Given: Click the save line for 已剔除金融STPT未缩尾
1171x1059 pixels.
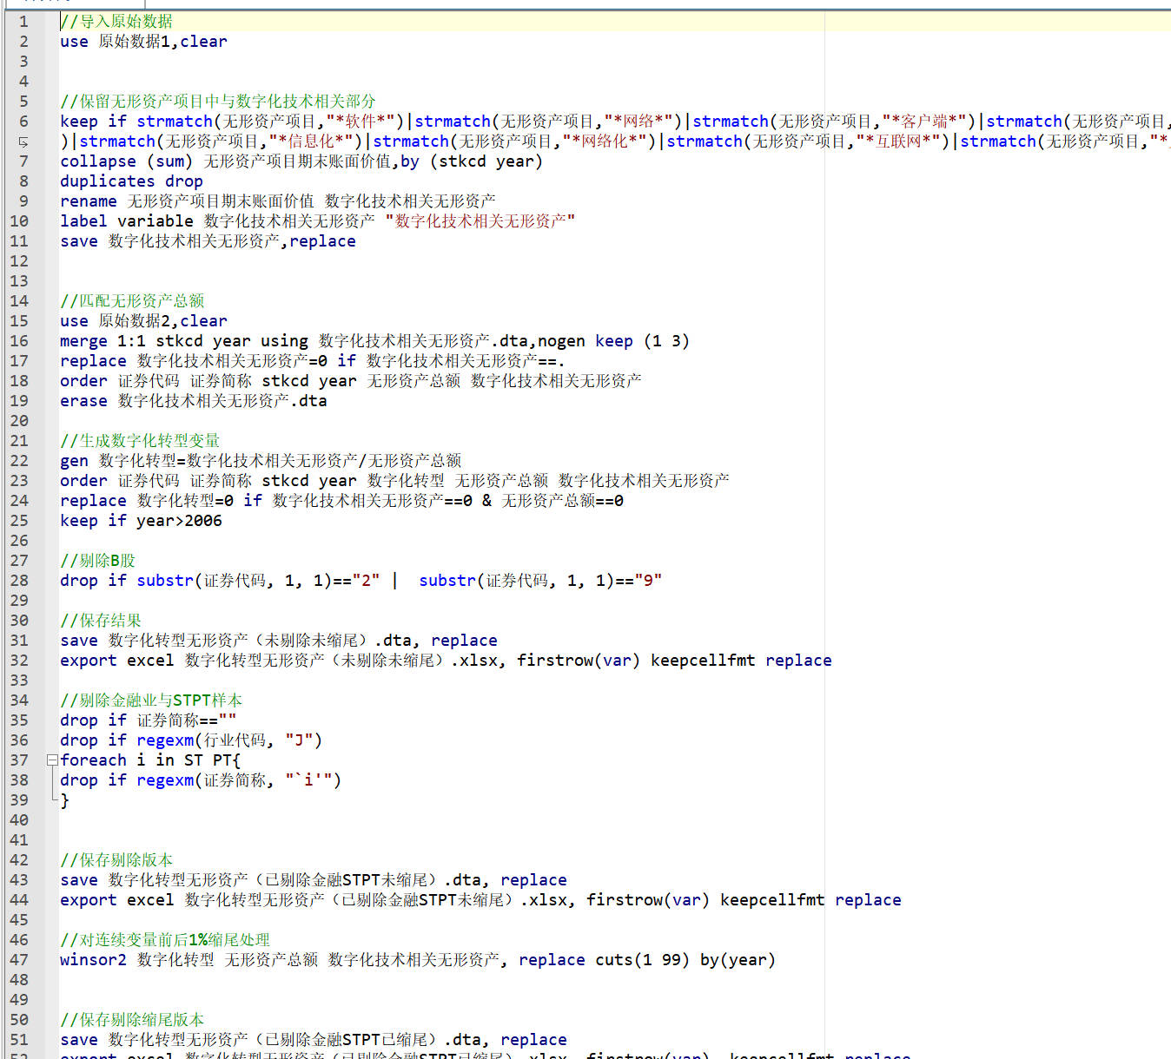Looking at the screenshot, I should pyautogui.click(x=314, y=879).
